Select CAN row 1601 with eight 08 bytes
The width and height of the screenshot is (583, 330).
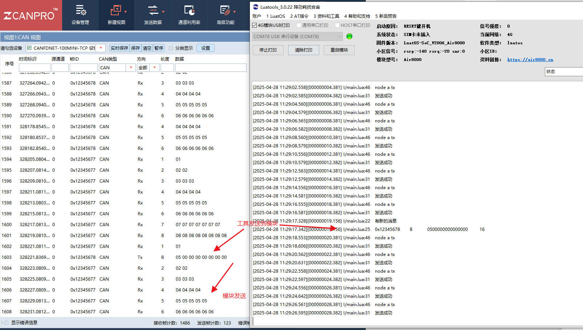click(x=125, y=236)
